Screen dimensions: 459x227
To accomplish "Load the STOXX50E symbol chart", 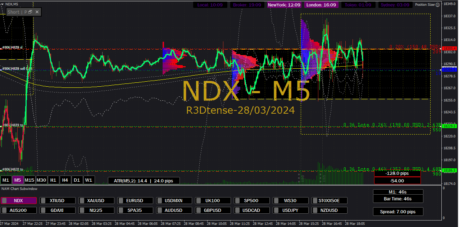I will (x=330, y=200).
